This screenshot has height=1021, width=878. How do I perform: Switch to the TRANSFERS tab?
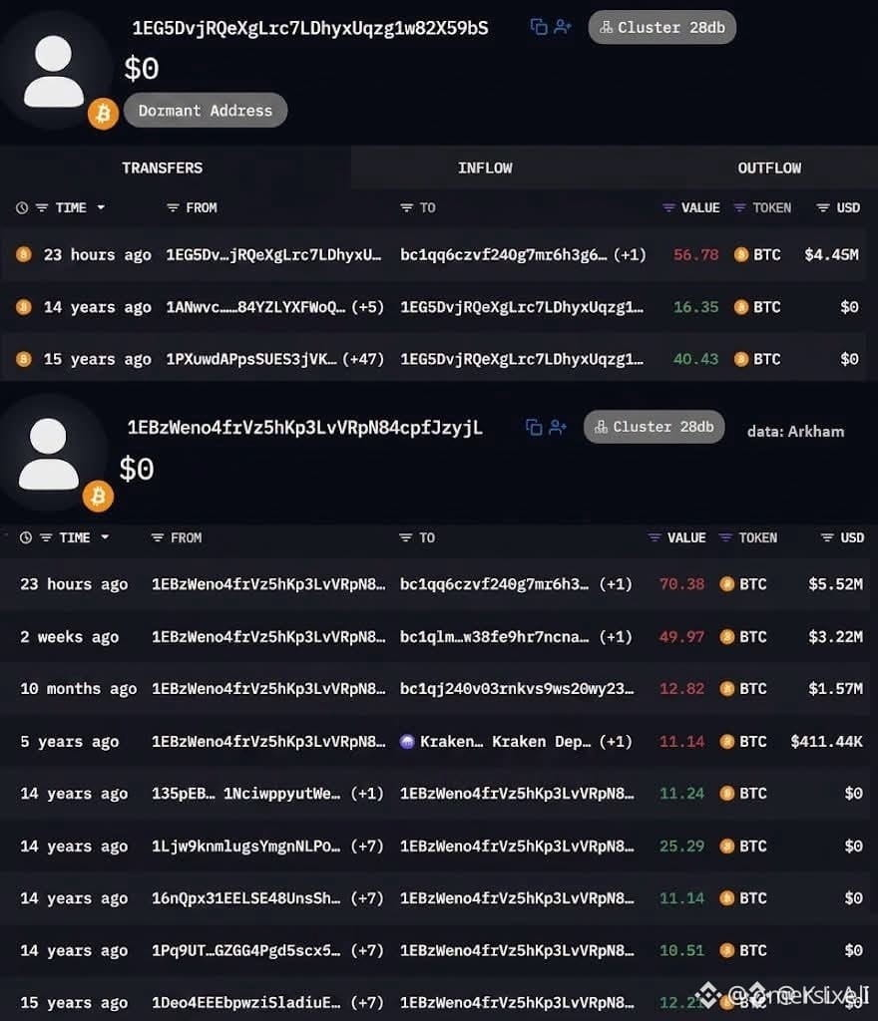pyautogui.click(x=163, y=168)
